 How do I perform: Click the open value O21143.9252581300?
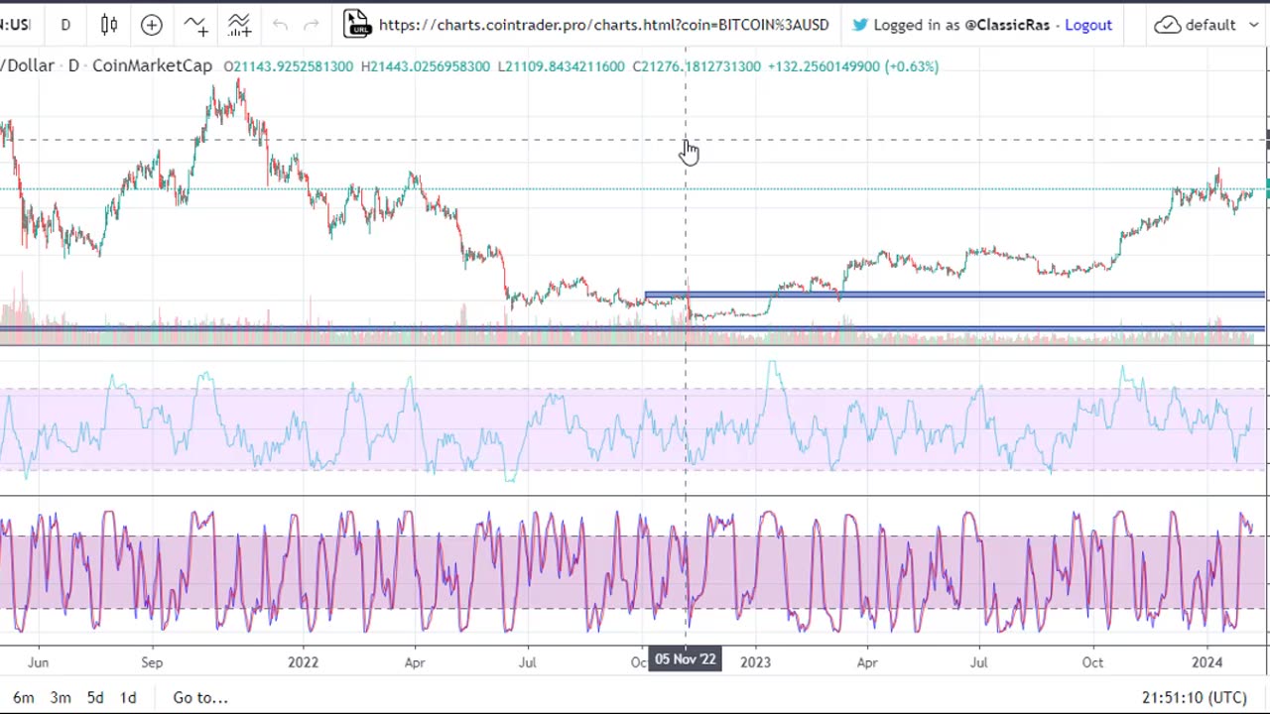[x=288, y=66]
